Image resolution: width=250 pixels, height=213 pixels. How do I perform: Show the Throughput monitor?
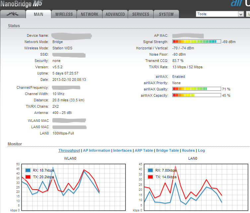click(x=69, y=150)
